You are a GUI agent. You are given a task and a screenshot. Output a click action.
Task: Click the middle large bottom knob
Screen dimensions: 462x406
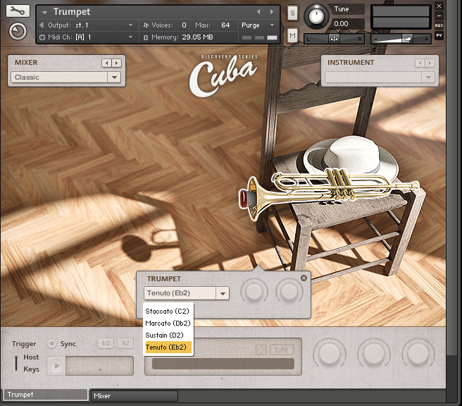373,353
